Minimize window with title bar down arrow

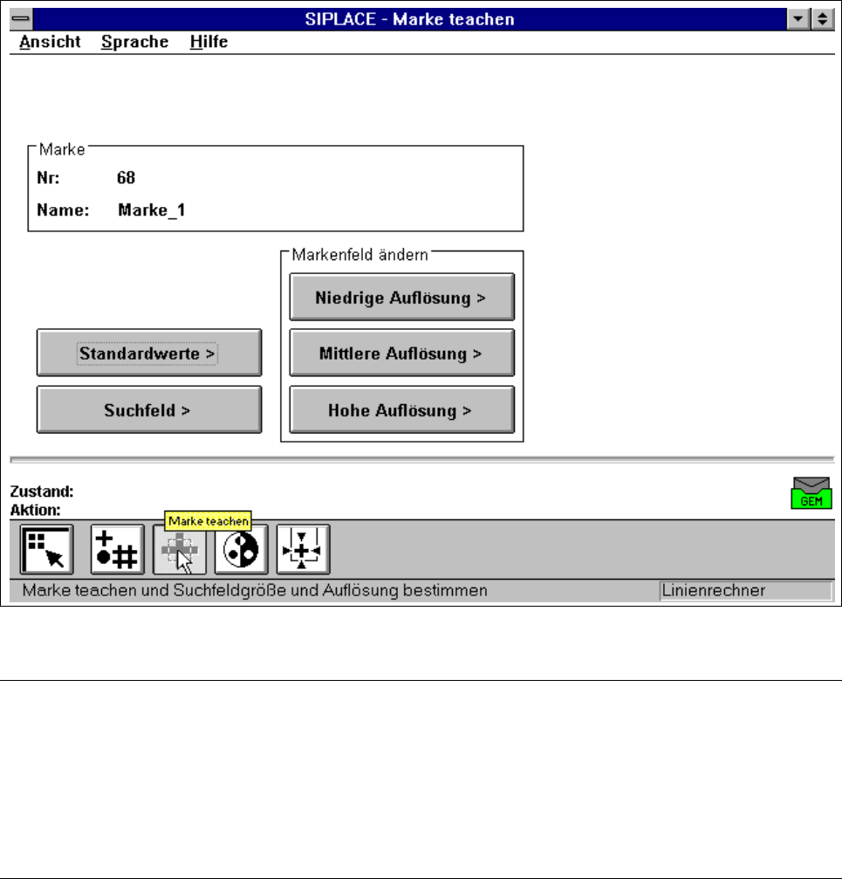[x=798, y=19]
